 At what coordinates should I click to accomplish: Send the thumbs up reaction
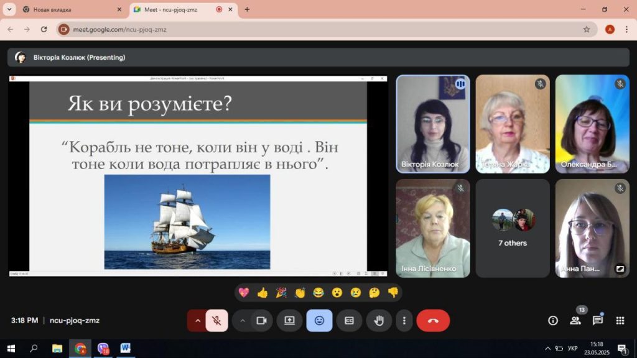point(263,293)
